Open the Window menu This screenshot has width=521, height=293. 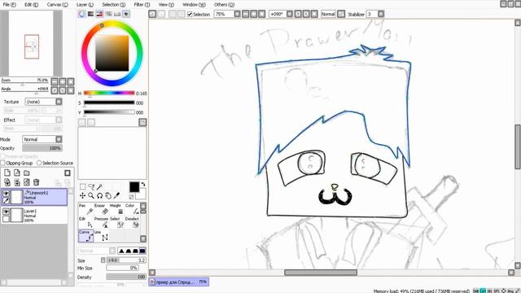coord(194,5)
